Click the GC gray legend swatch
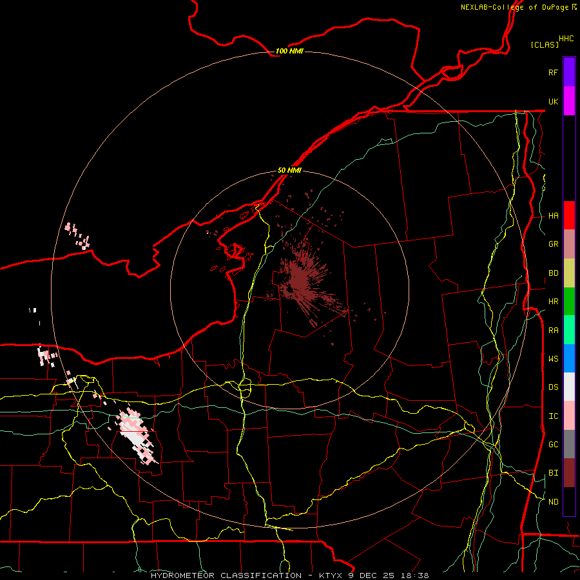The height and width of the screenshot is (580, 580). click(x=569, y=444)
